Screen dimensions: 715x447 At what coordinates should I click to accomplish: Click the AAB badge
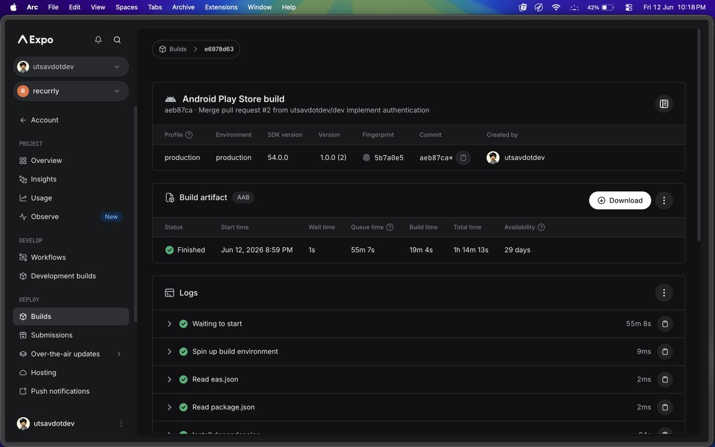[243, 197]
